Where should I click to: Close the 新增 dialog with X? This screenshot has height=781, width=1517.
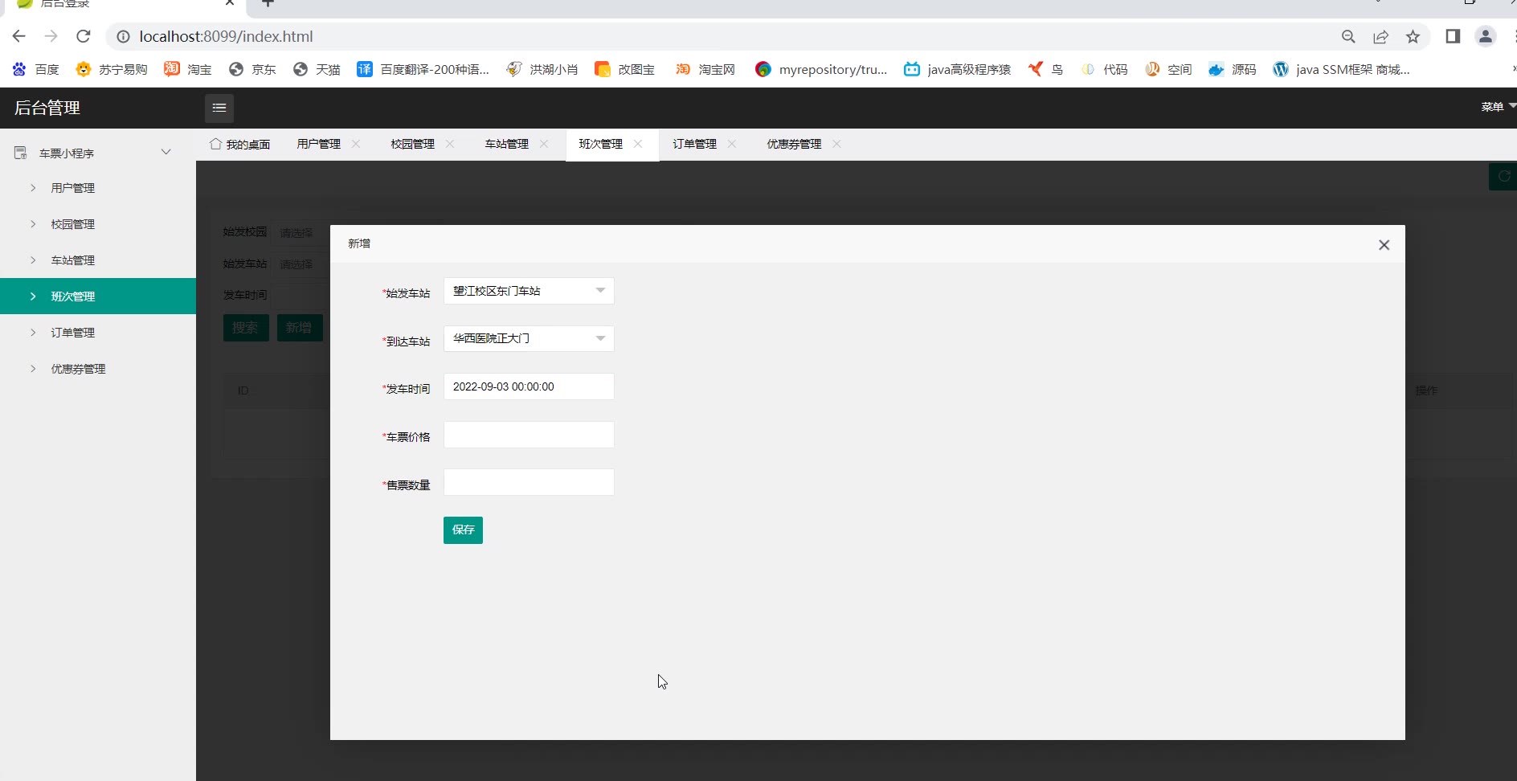(1384, 245)
